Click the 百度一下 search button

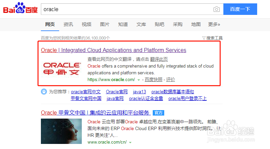pos(240,9)
